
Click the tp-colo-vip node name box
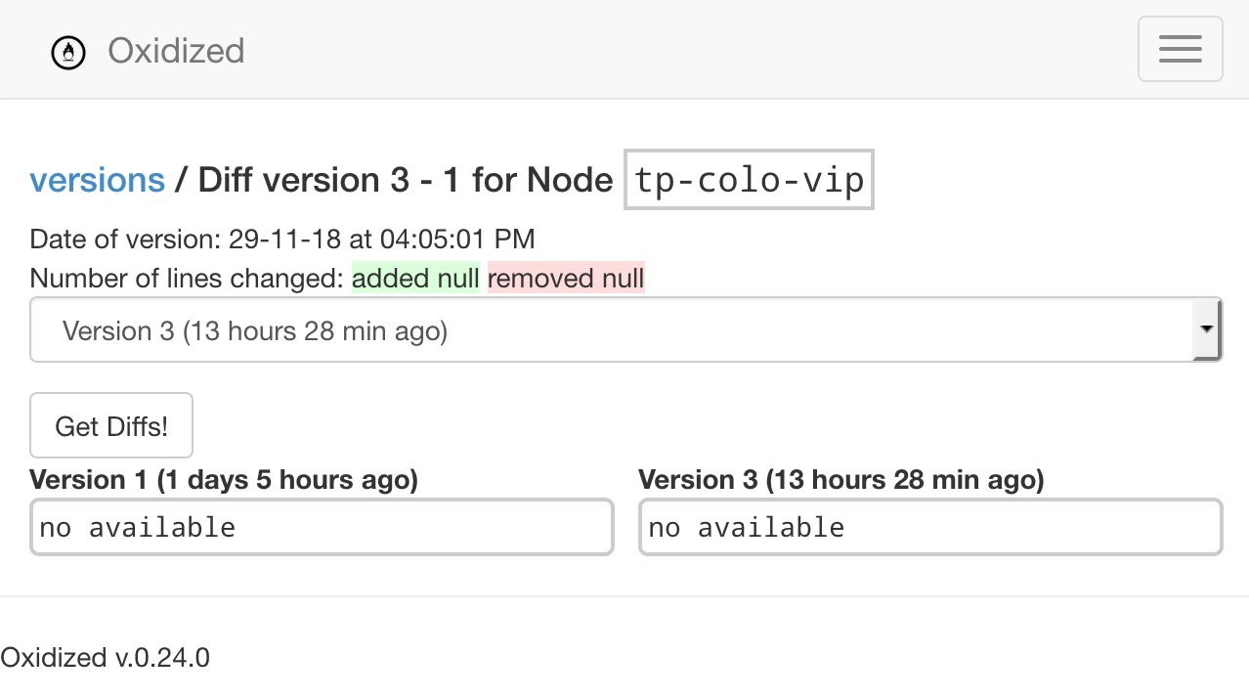click(x=749, y=179)
